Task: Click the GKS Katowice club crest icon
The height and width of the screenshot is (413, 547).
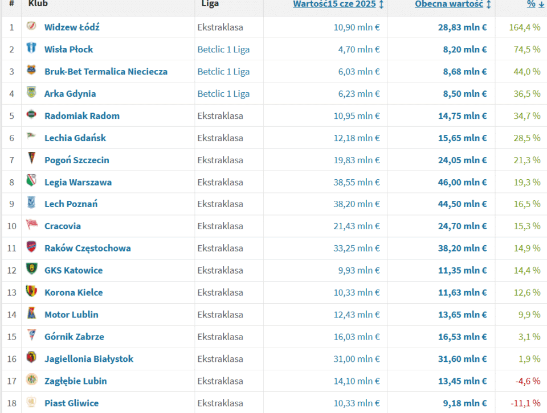Action: [31, 270]
